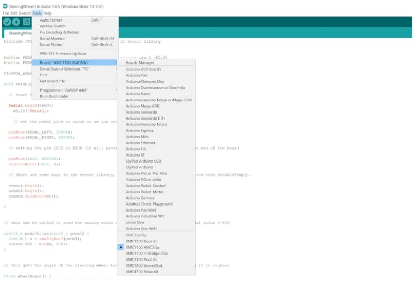Open the Serial Monitor entry
The height and width of the screenshot is (288, 415).
coord(53,38)
